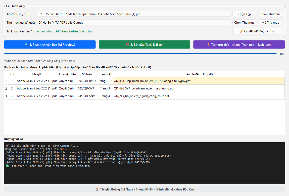Choose output folder via Chọn Thư mục button
This screenshot has width=289, height=196.
(x=244, y=22)
